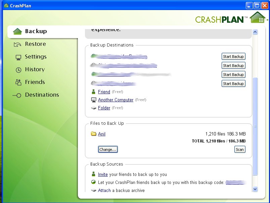
Task: Start Backup for the second destination
Action: point(233,66)
